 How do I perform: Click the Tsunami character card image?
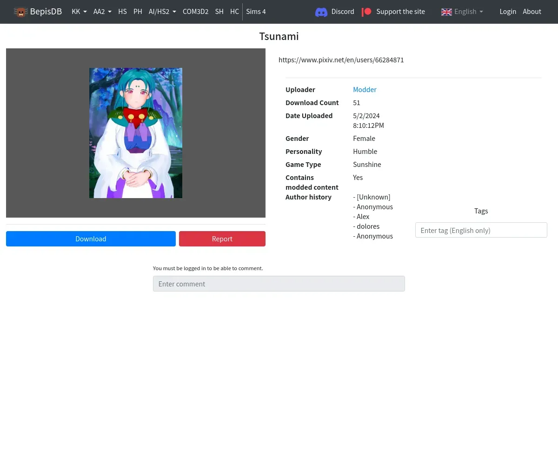(x=136, y=133)
